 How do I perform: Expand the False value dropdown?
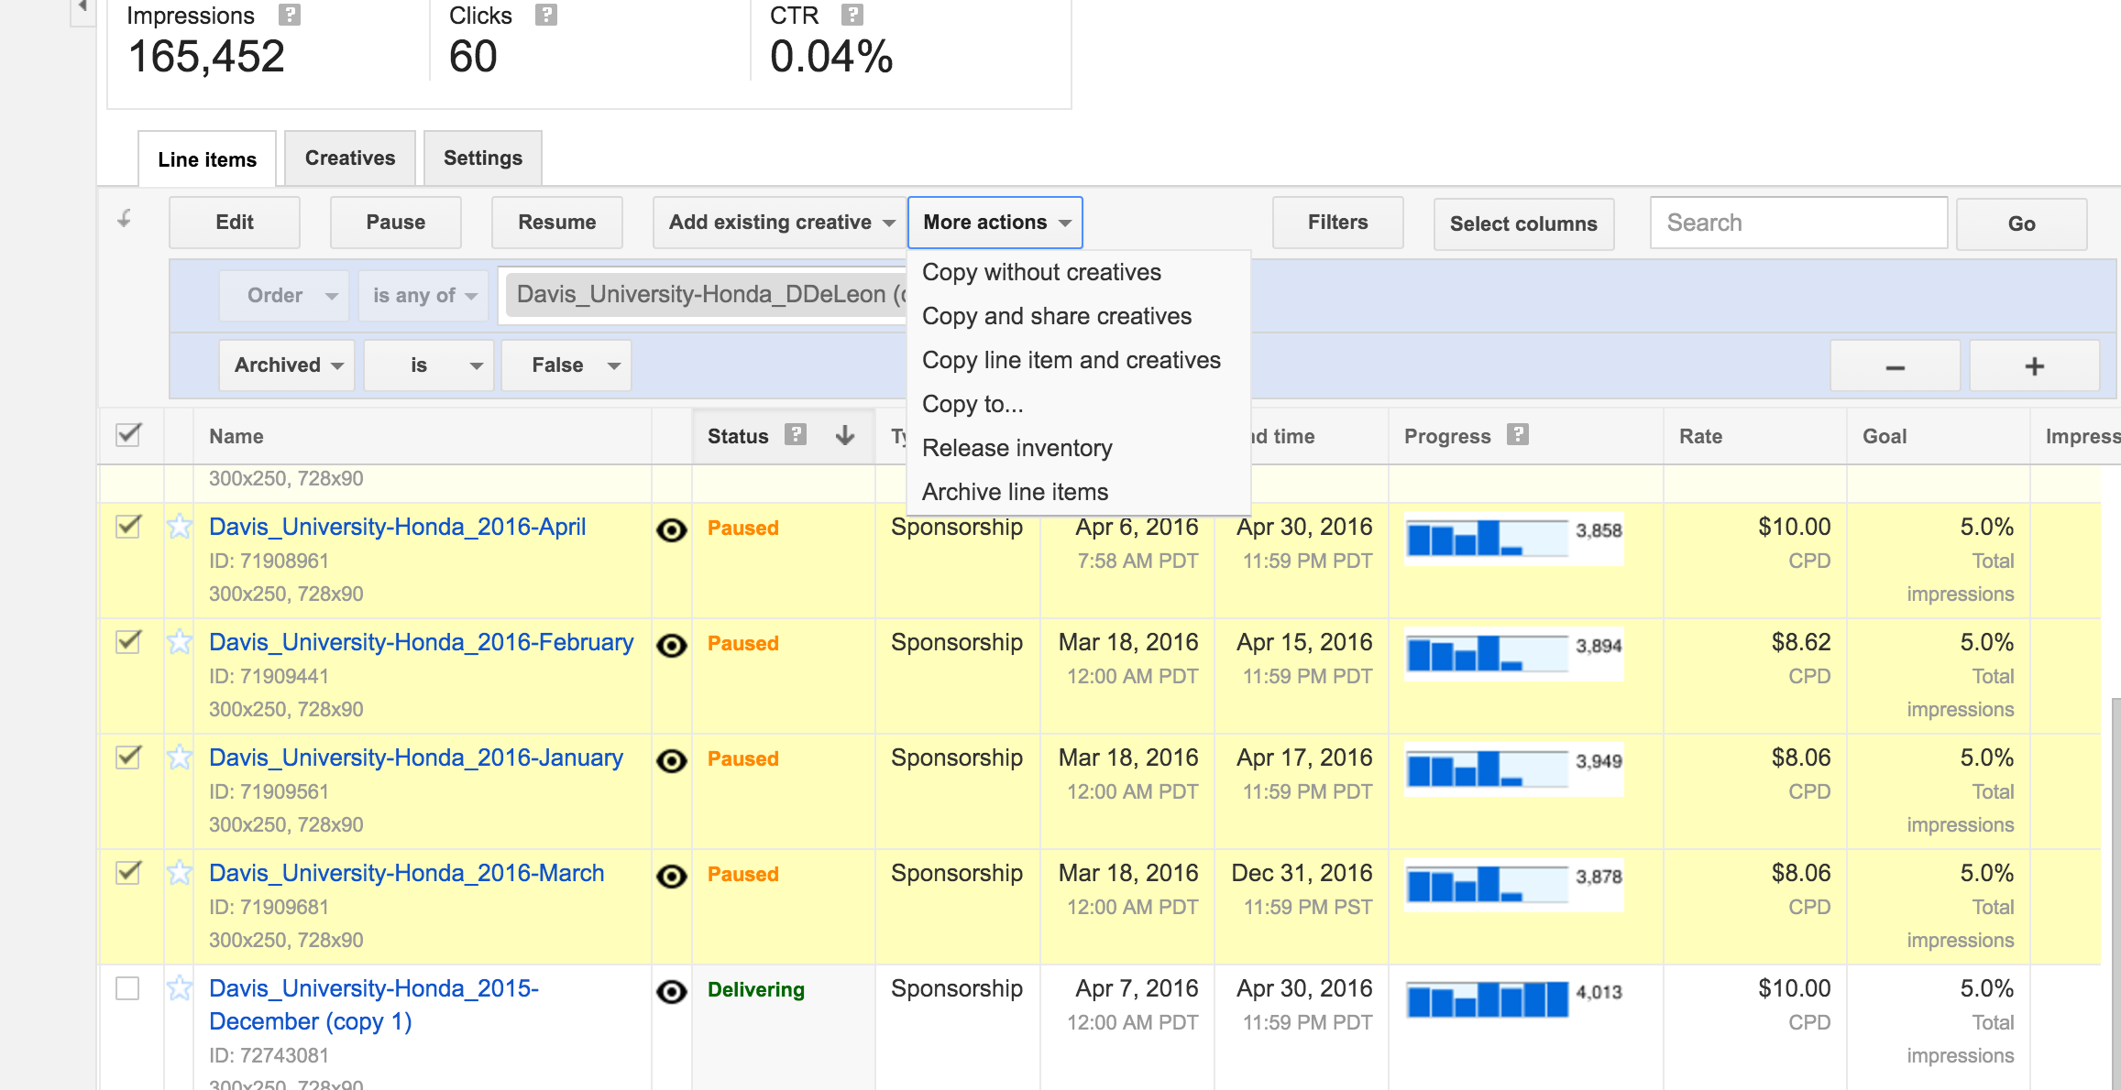[566, 365]
